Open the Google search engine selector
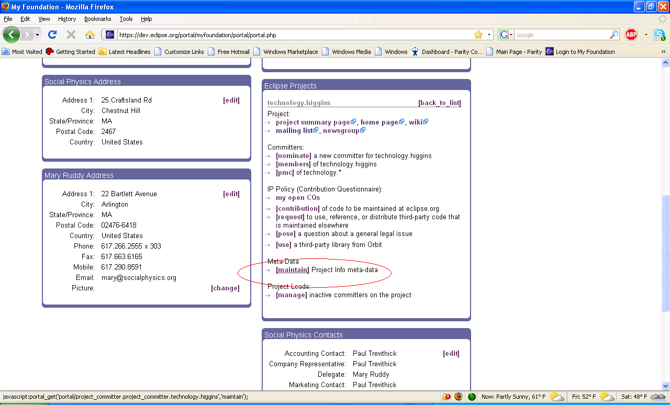670x405 pixels. point(506,35)
